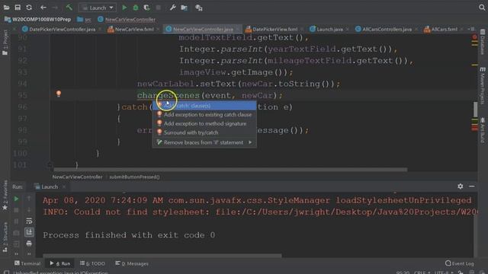Image resolution: width=488 pixels, height=274 pixels.
Task: Click the Search Everywhere magnifier
Action: pyautogui.click(x=482, y=8)
